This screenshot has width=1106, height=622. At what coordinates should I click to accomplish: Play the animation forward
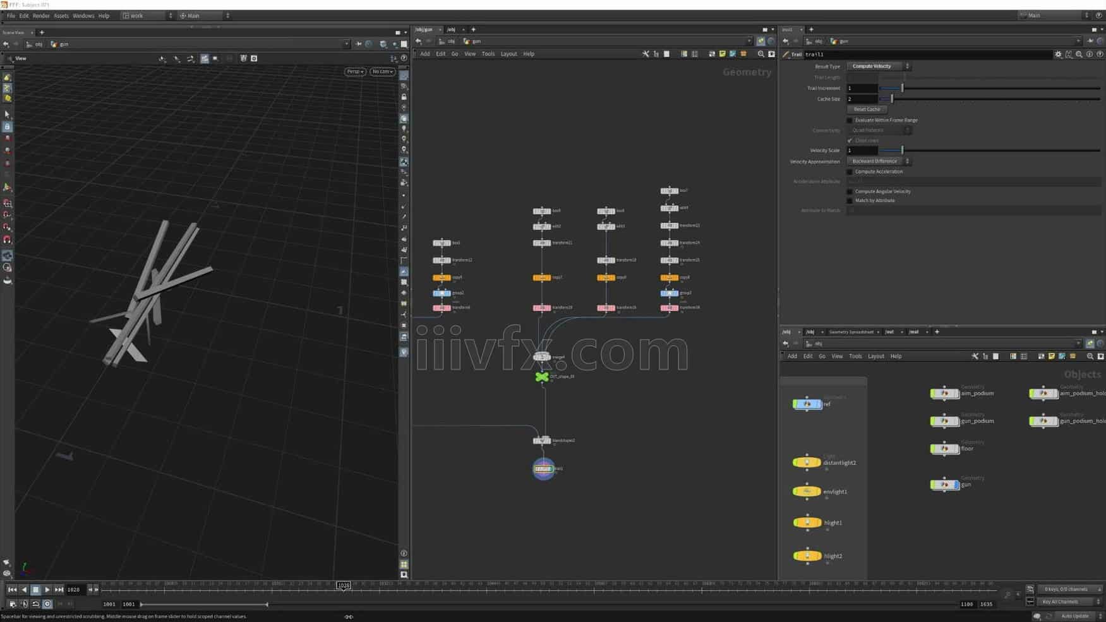[47, 589]
